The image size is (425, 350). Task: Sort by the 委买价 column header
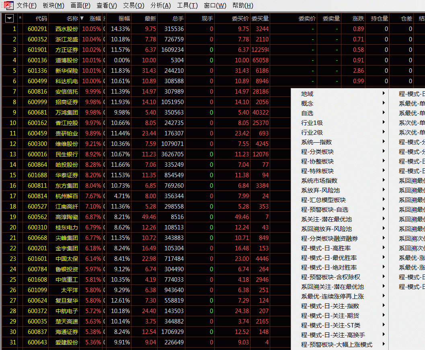240,18
